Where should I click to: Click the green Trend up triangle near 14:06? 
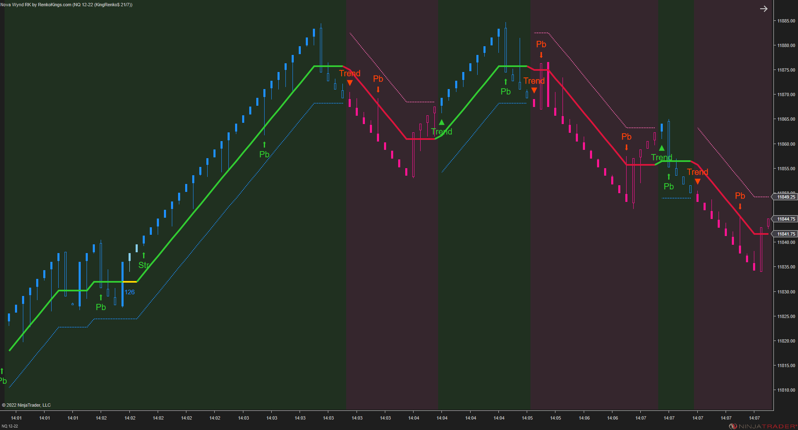pyautogui.click(x=662, y=148)
